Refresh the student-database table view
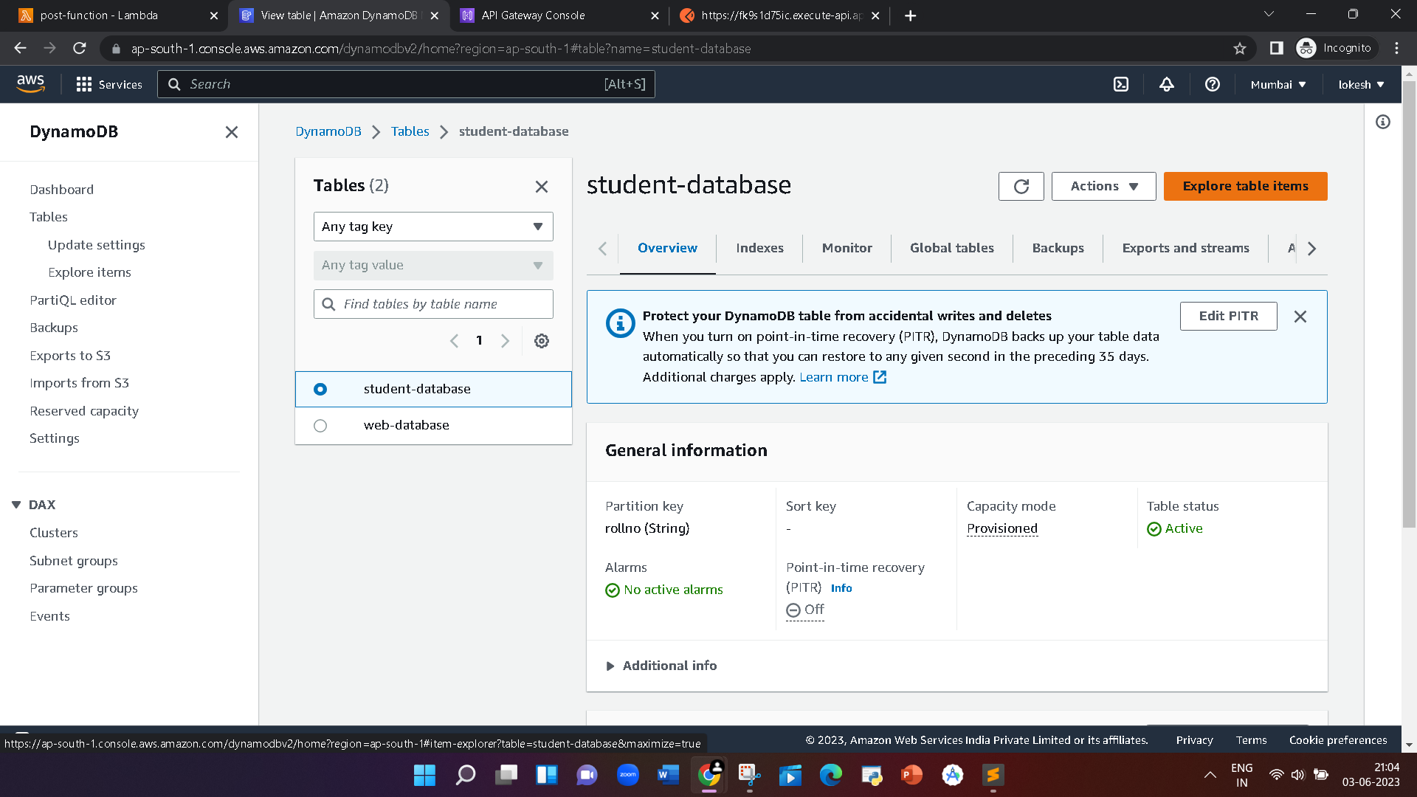This screenshot has width=1417, height=797. (x=1021, y=186)
